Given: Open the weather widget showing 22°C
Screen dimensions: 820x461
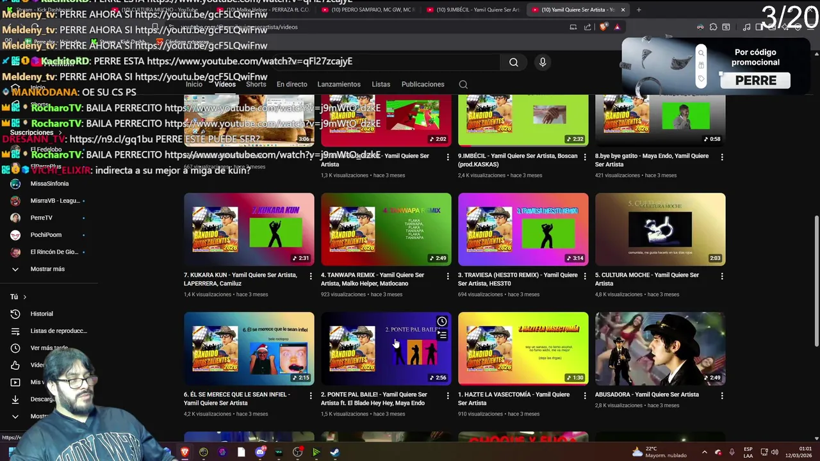Looking at the screenshot, I should coord(660,452).
